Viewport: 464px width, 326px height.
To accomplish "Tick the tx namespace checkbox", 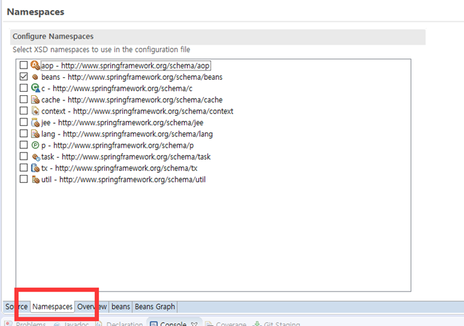I will click(x=24, y=168).
